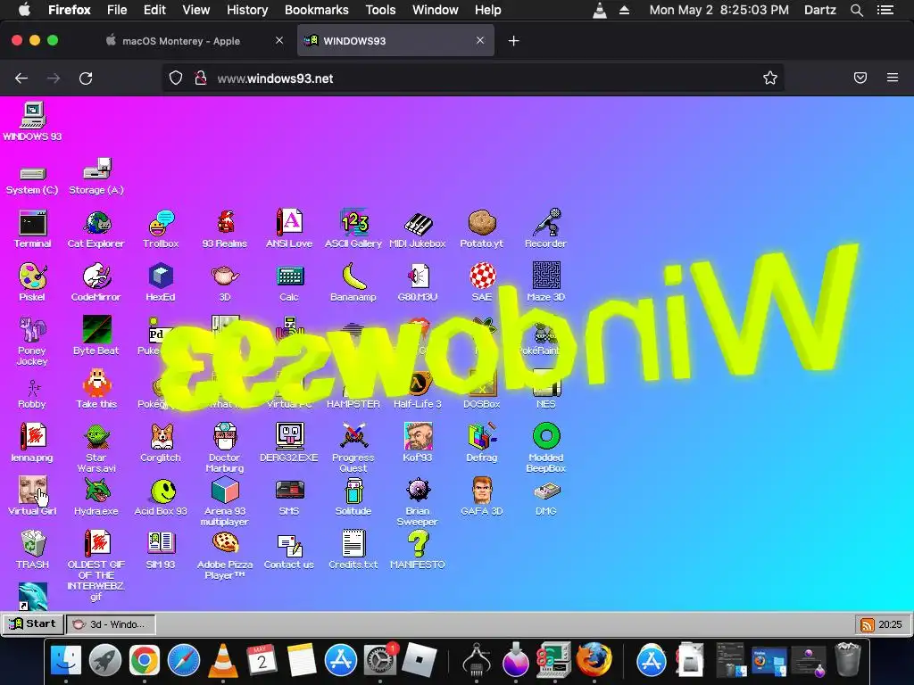Open Cat Explorer
Image resolution: width=914 pixels, height=685 pixels.
click(x=96, y=222)
